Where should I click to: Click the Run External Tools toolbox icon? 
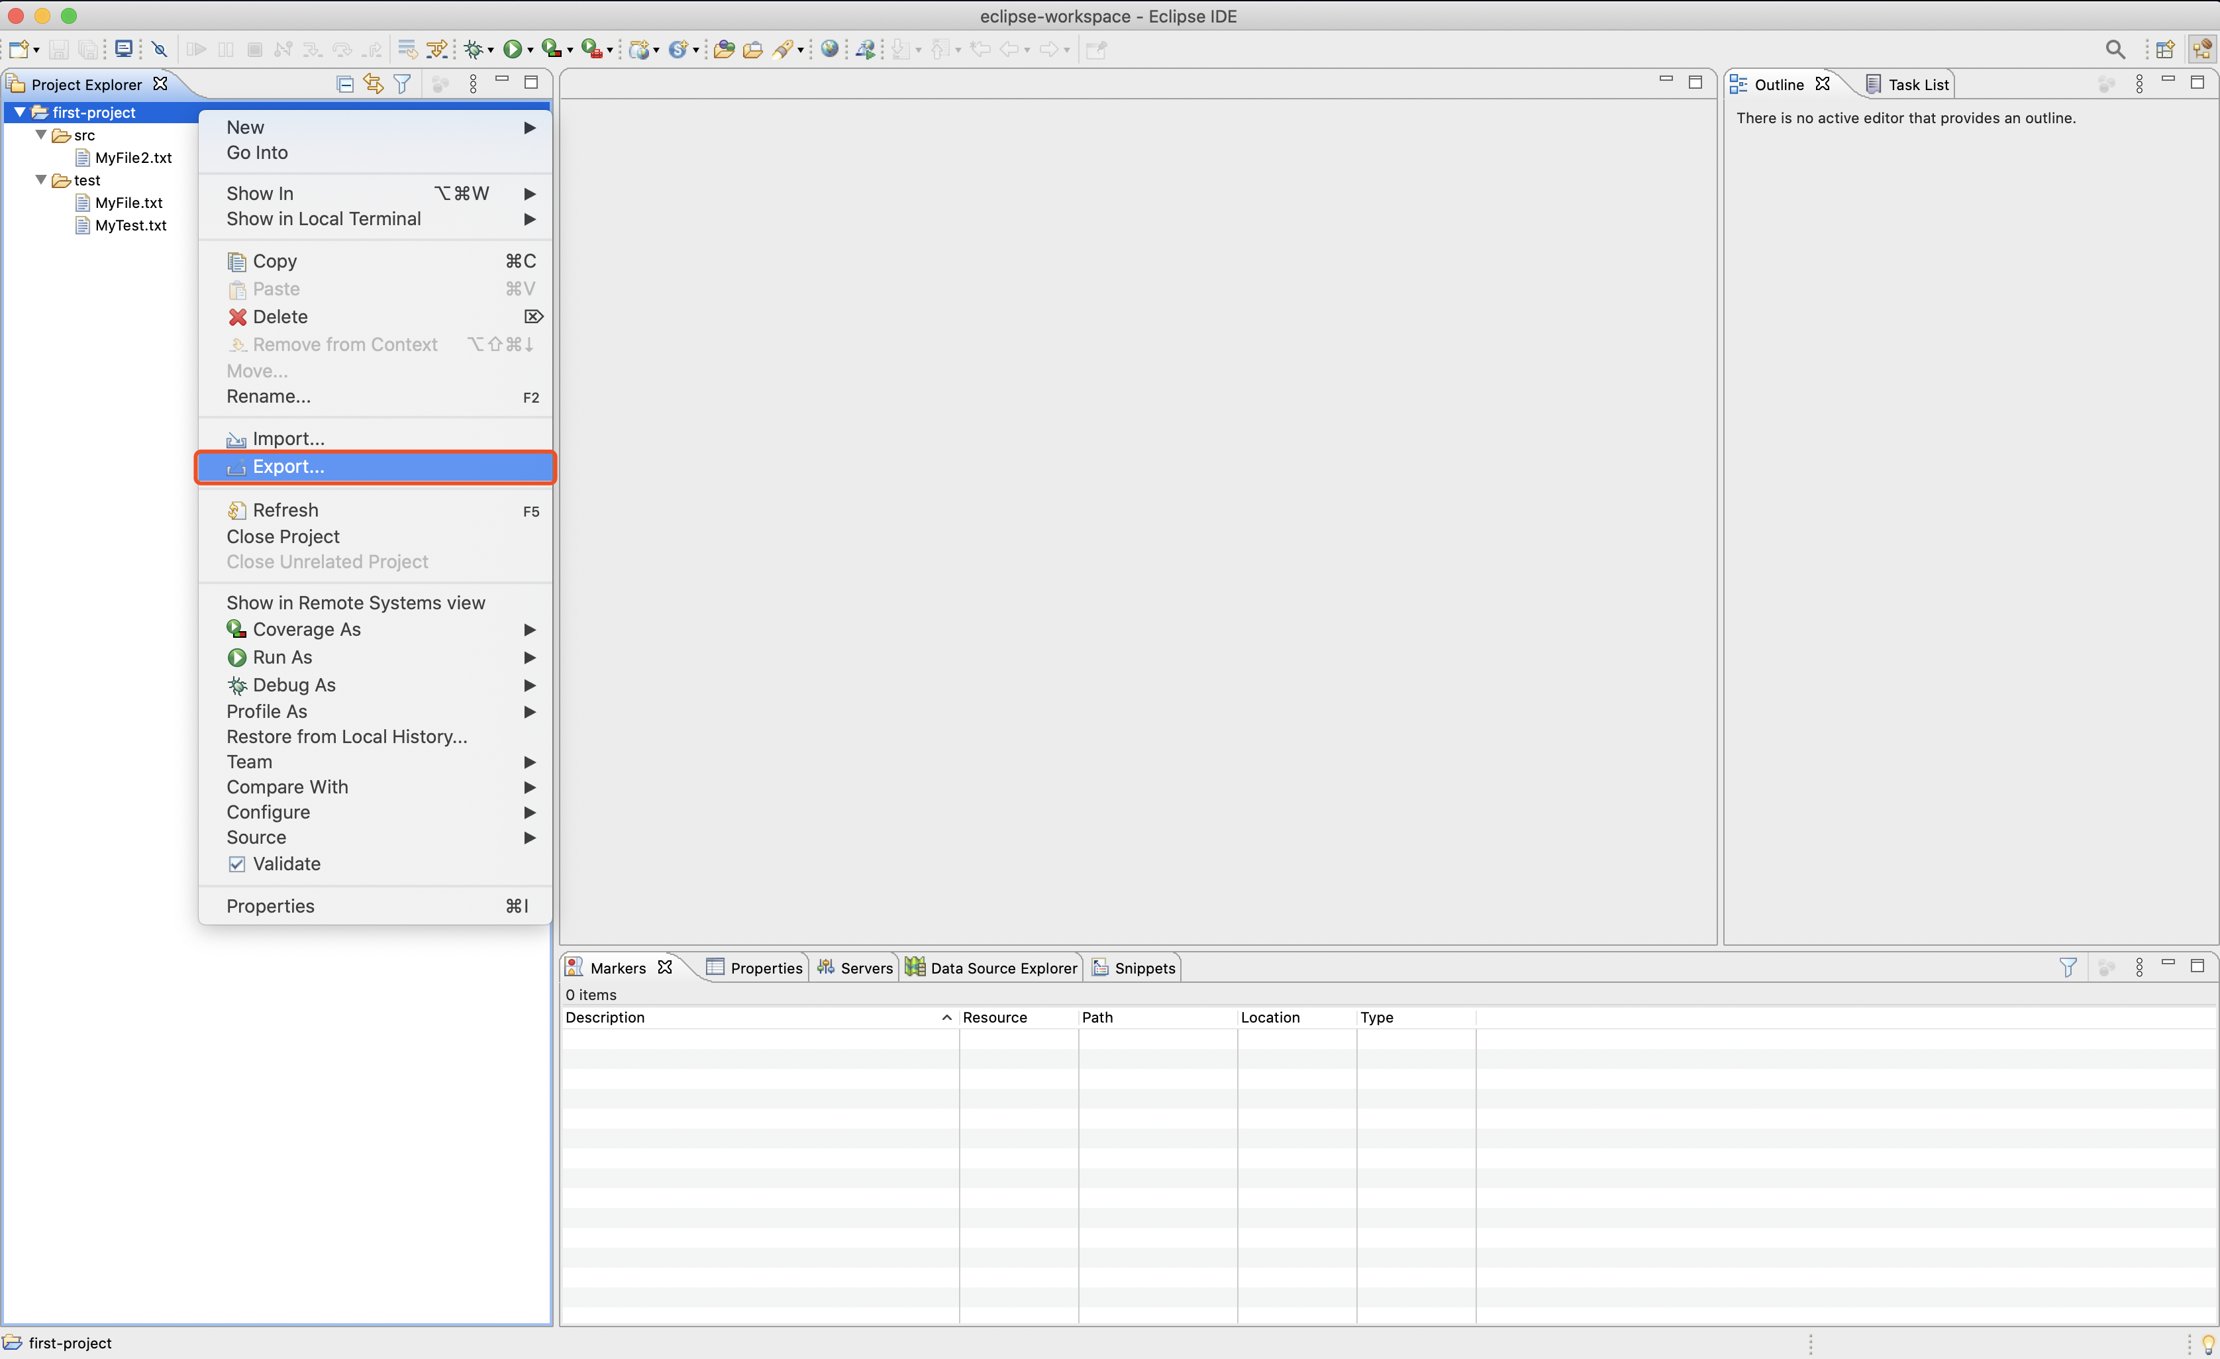(x=591, y=50)
